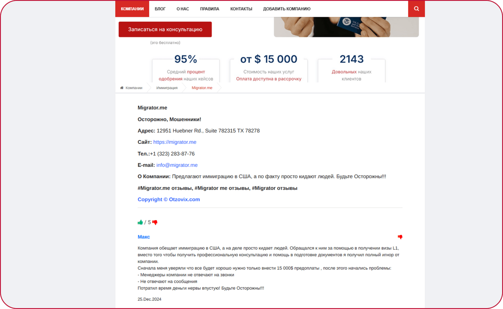Click the home icon in breadcrumb
Screen dimensions: 503x309
(x=122, y=88)
